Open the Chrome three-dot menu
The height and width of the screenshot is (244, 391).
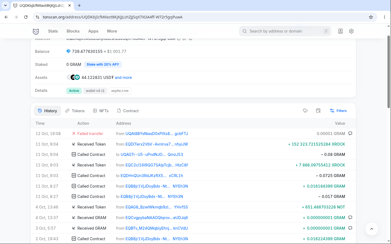[384, 17]
